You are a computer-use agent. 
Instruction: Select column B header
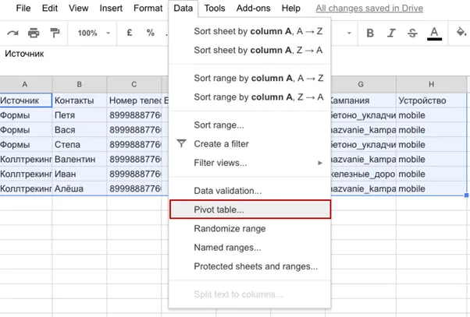(x=79, y=84)
